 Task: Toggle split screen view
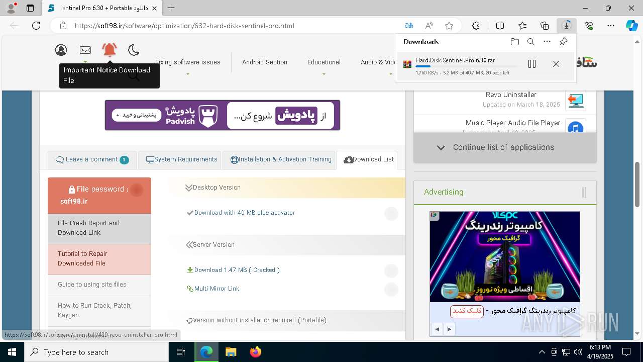[500, 26]
